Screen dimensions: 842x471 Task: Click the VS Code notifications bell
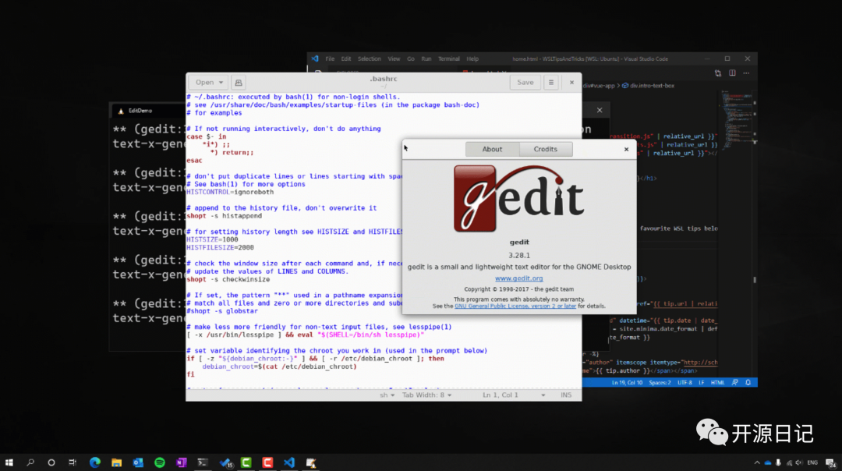(x=748, y=382)
